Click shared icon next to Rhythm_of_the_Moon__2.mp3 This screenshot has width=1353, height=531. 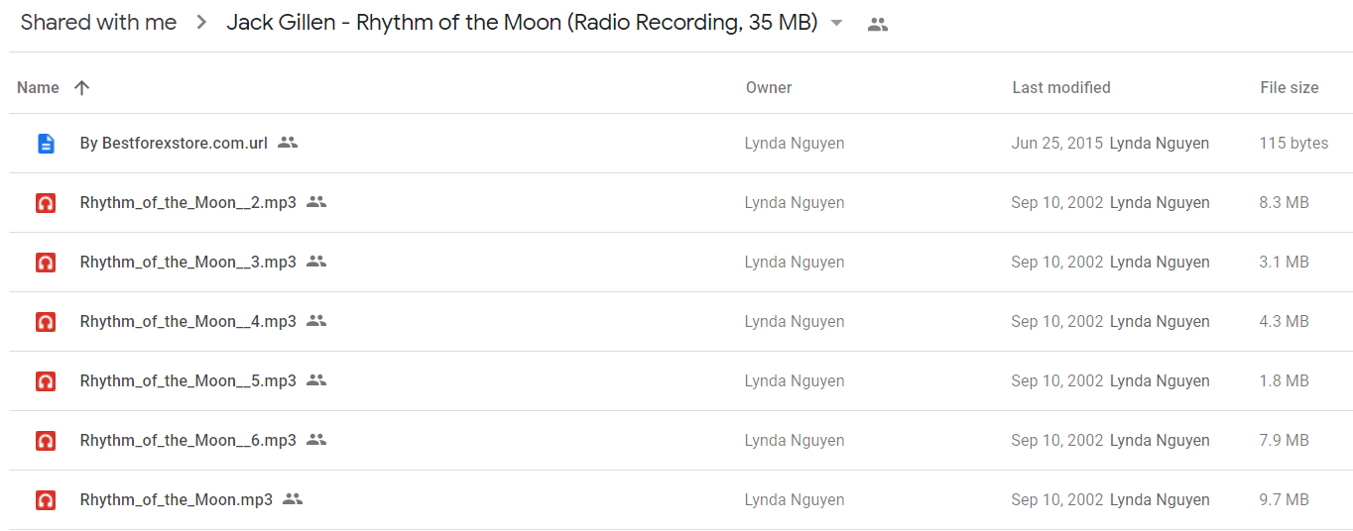(x=316, y=202)
